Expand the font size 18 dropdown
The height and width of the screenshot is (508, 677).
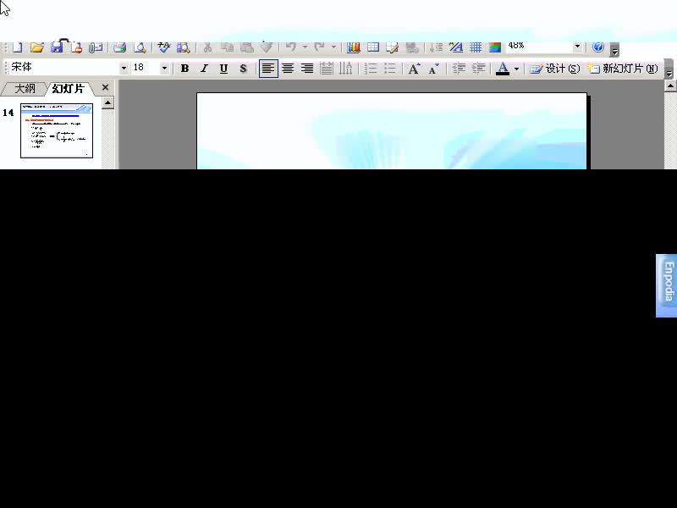pos(164,69)
